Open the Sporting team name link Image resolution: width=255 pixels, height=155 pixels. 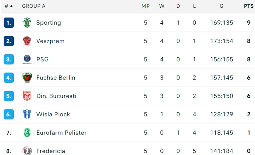(x=48, y=23)
